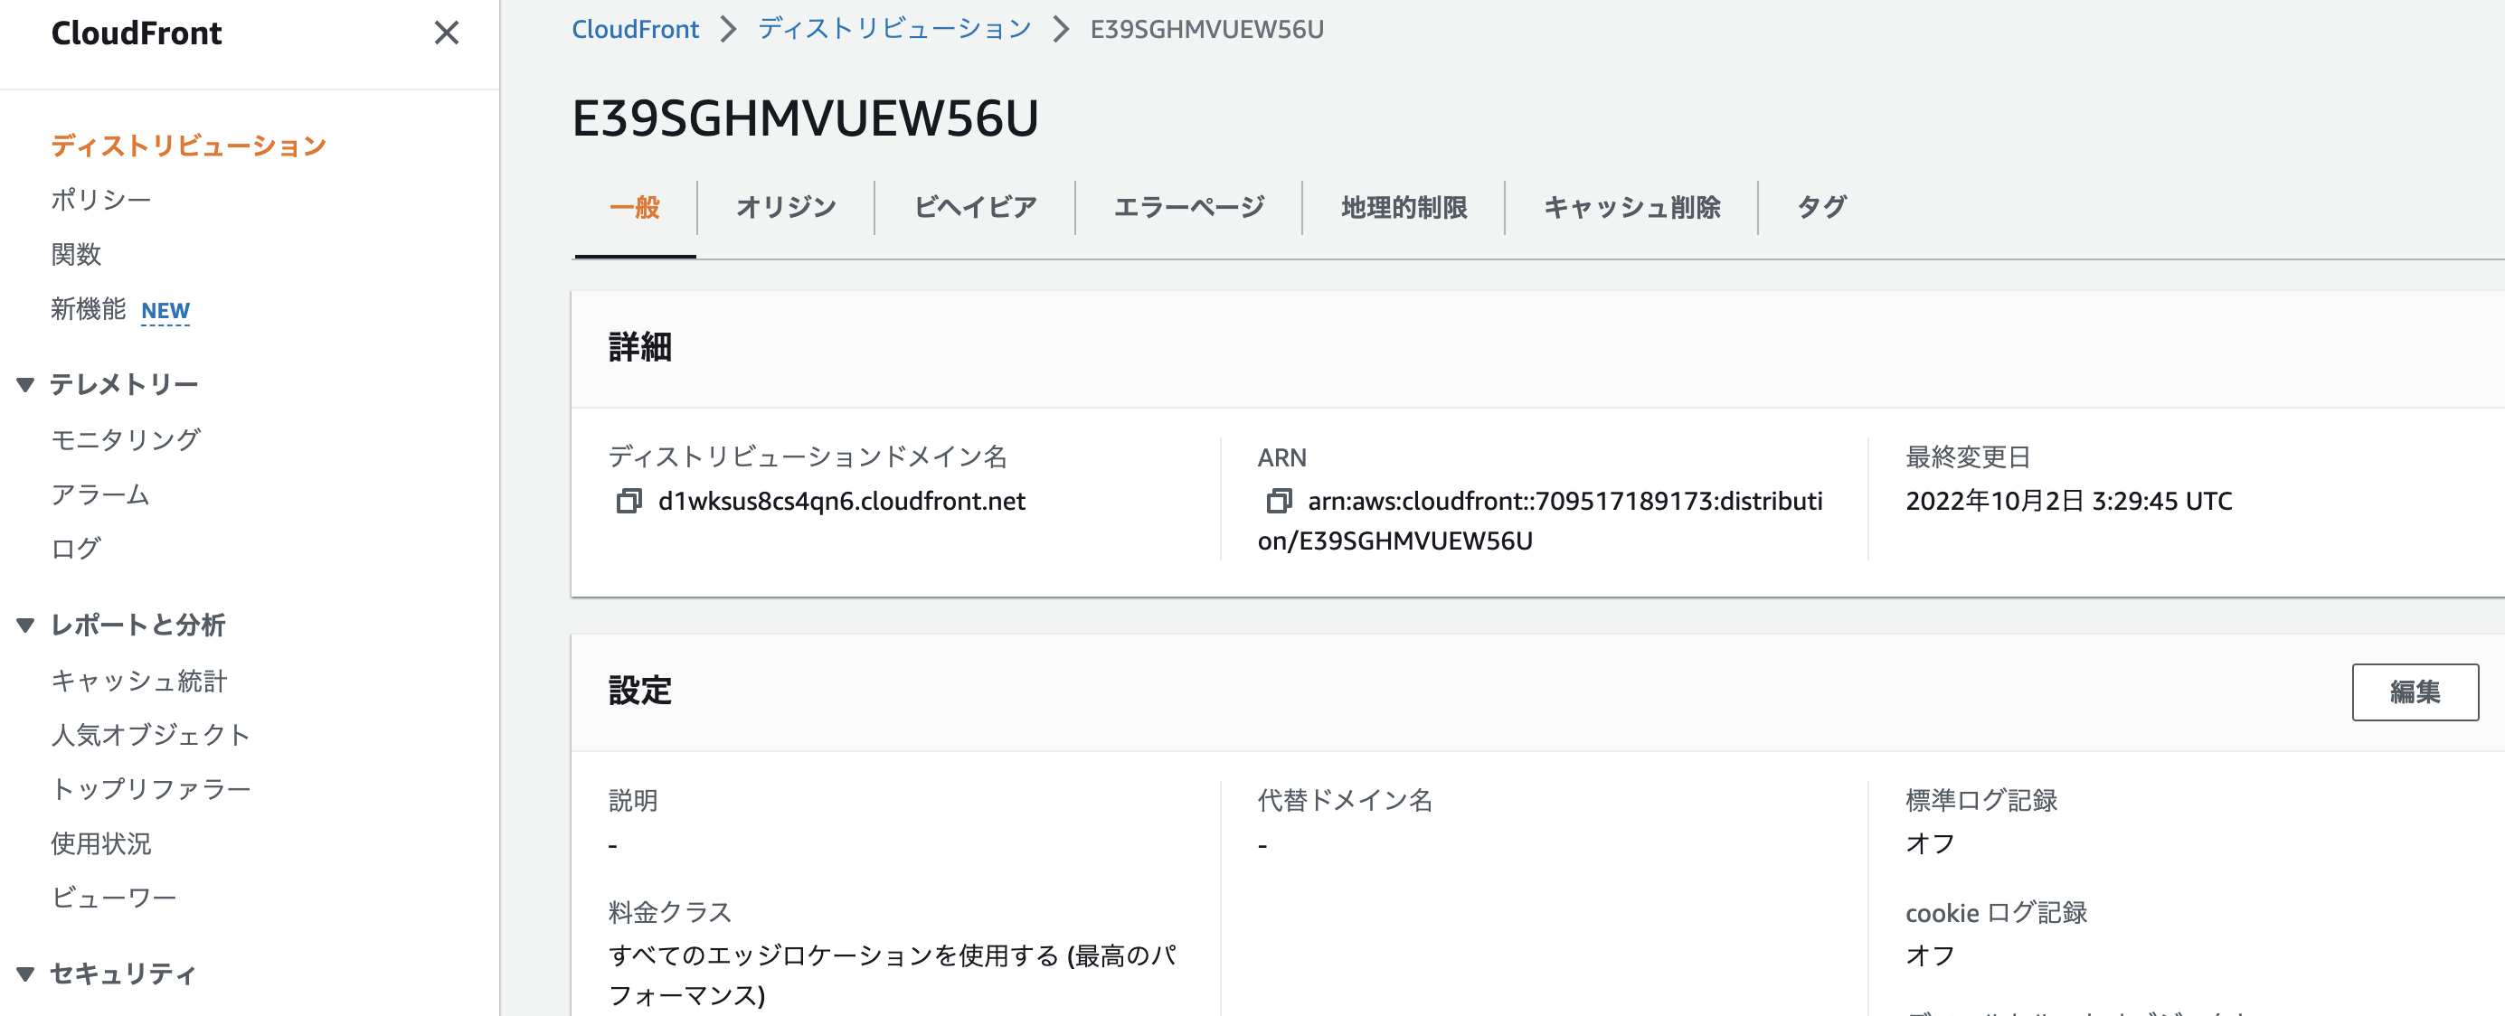Open ディストリビューション from the breadcrumb
Image resolution: width=2505 pixels, height=1016 pixels.
(895, 28)
